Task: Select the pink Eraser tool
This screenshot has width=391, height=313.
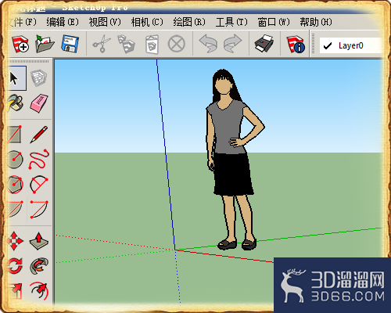Action: [39, 103]
